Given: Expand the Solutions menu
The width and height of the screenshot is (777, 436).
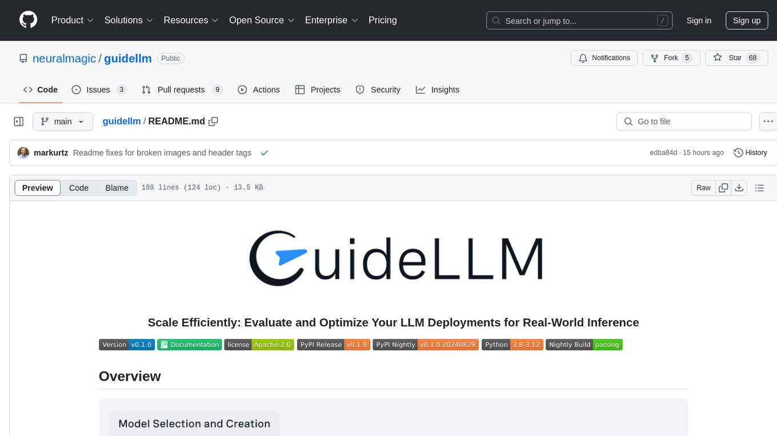Looking at the screenshot, I should click(129, 20).
